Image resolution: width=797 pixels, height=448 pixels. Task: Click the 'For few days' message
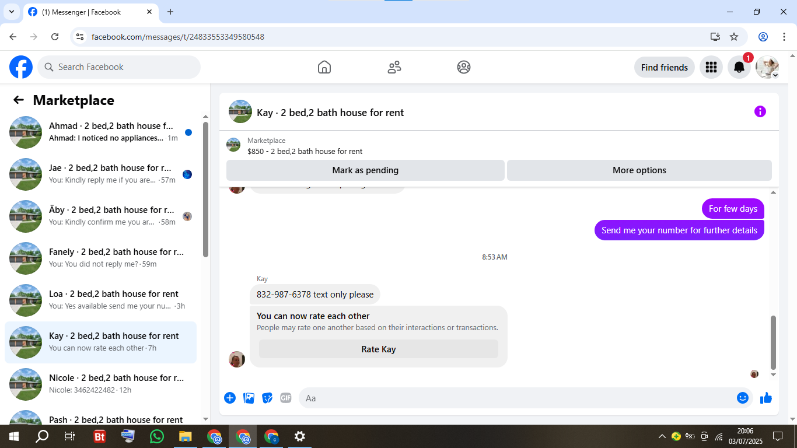tap(733, 208)
